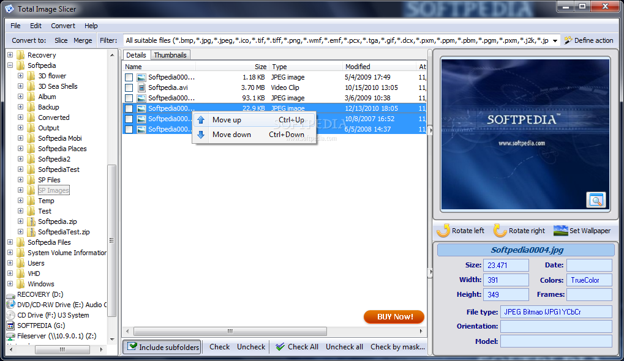Open the Help menu

pos(91,26)
